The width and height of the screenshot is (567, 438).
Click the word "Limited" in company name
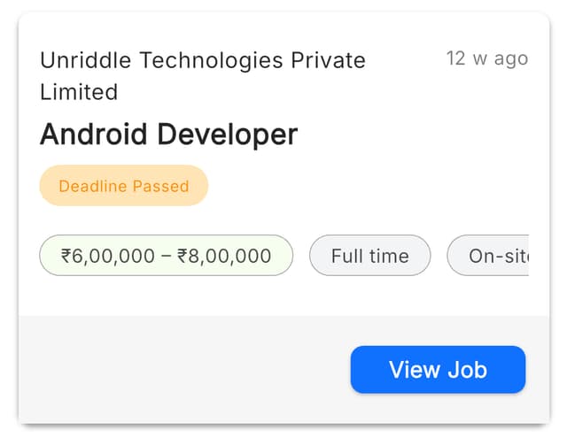(x=79, y=92)
